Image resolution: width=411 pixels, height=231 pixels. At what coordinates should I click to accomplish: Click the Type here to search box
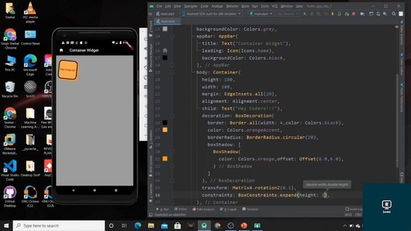point(58,225)
